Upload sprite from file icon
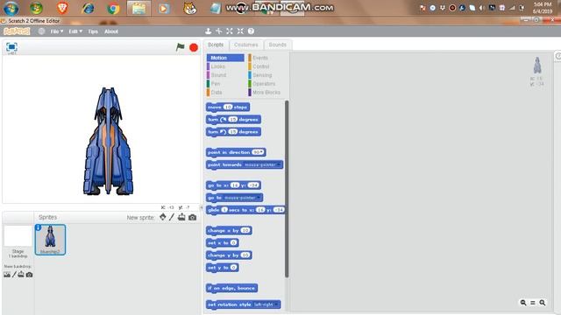561x315 pixels. tap(181, 217)
